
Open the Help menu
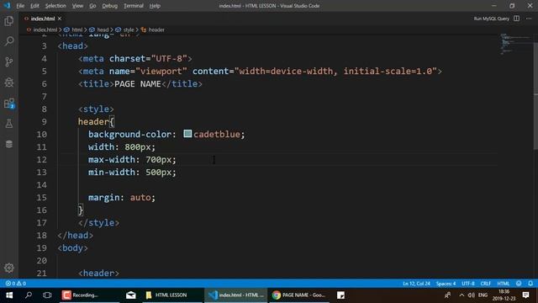point(155,6)
